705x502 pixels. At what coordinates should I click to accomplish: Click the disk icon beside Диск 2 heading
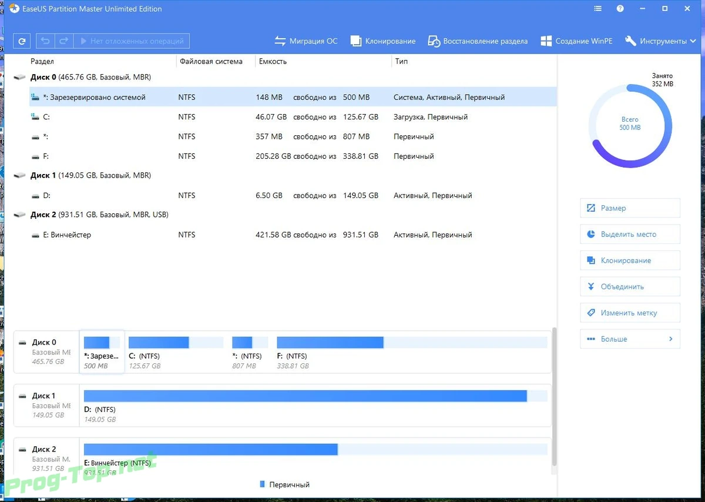(x=20, y=215)
